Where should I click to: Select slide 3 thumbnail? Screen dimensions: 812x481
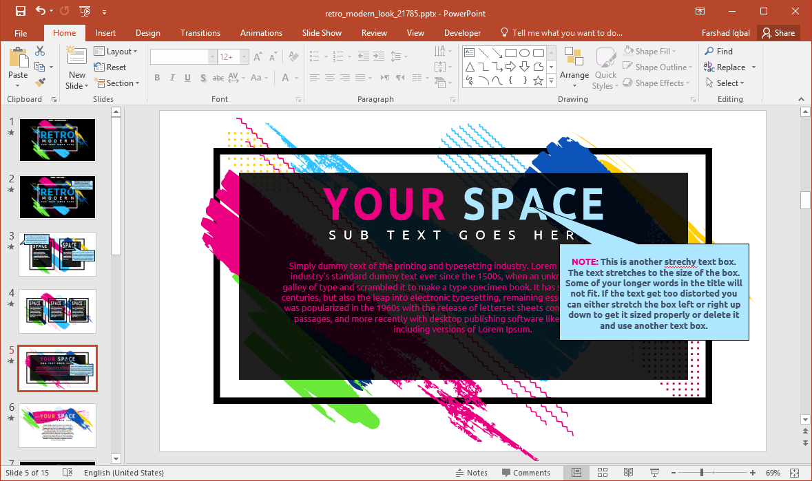(57, 254)
